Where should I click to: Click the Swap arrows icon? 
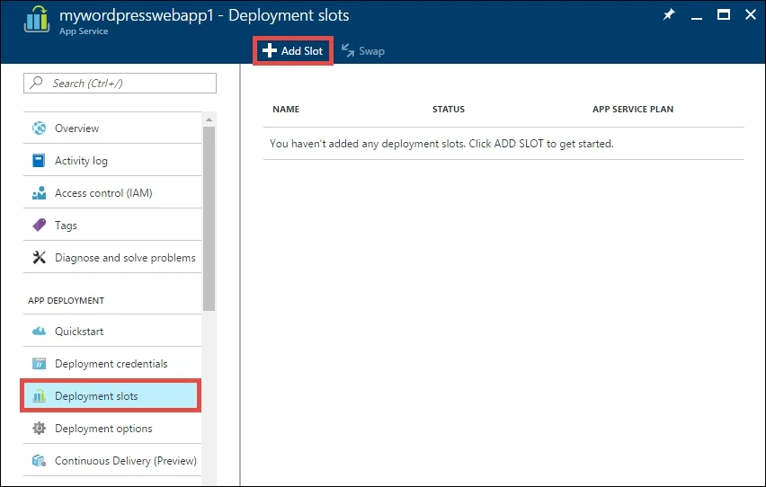348,50
